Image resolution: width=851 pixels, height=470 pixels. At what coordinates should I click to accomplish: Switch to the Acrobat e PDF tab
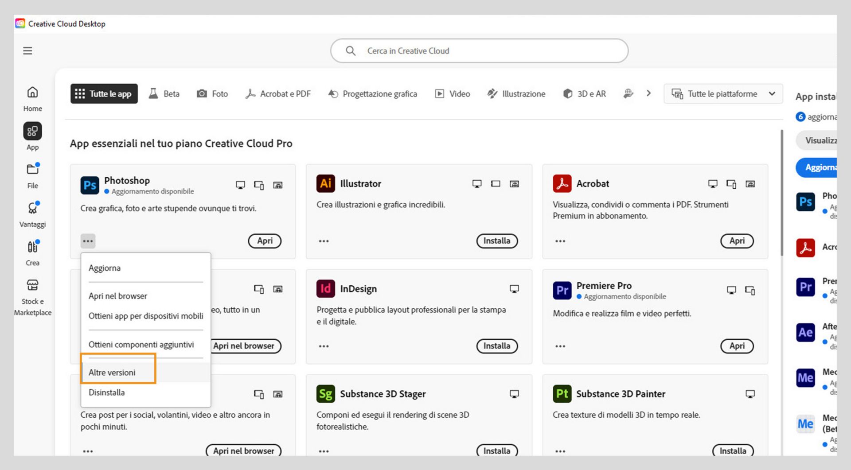[x=278, y=94]
